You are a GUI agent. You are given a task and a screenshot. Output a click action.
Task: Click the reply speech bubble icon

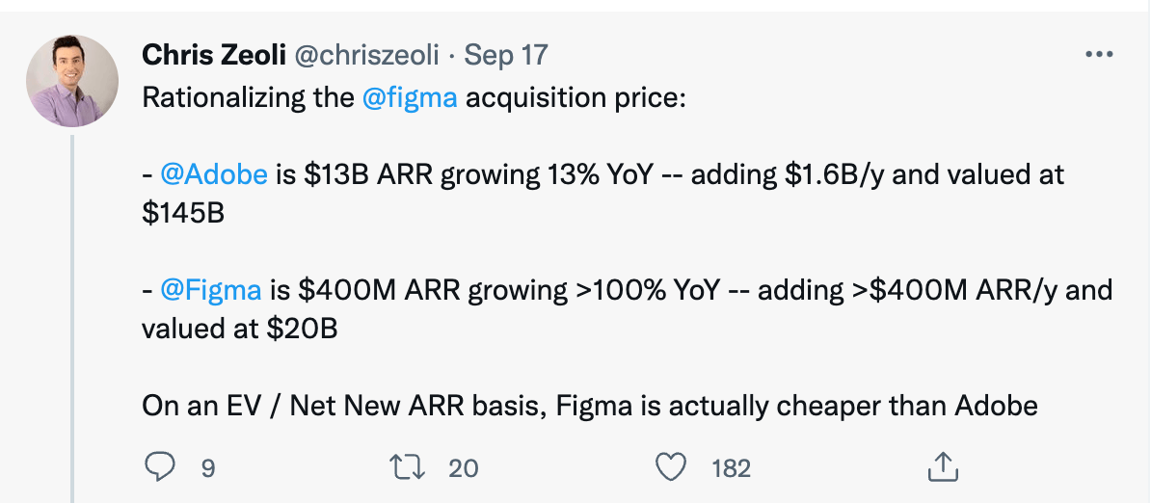pos(158,468)
